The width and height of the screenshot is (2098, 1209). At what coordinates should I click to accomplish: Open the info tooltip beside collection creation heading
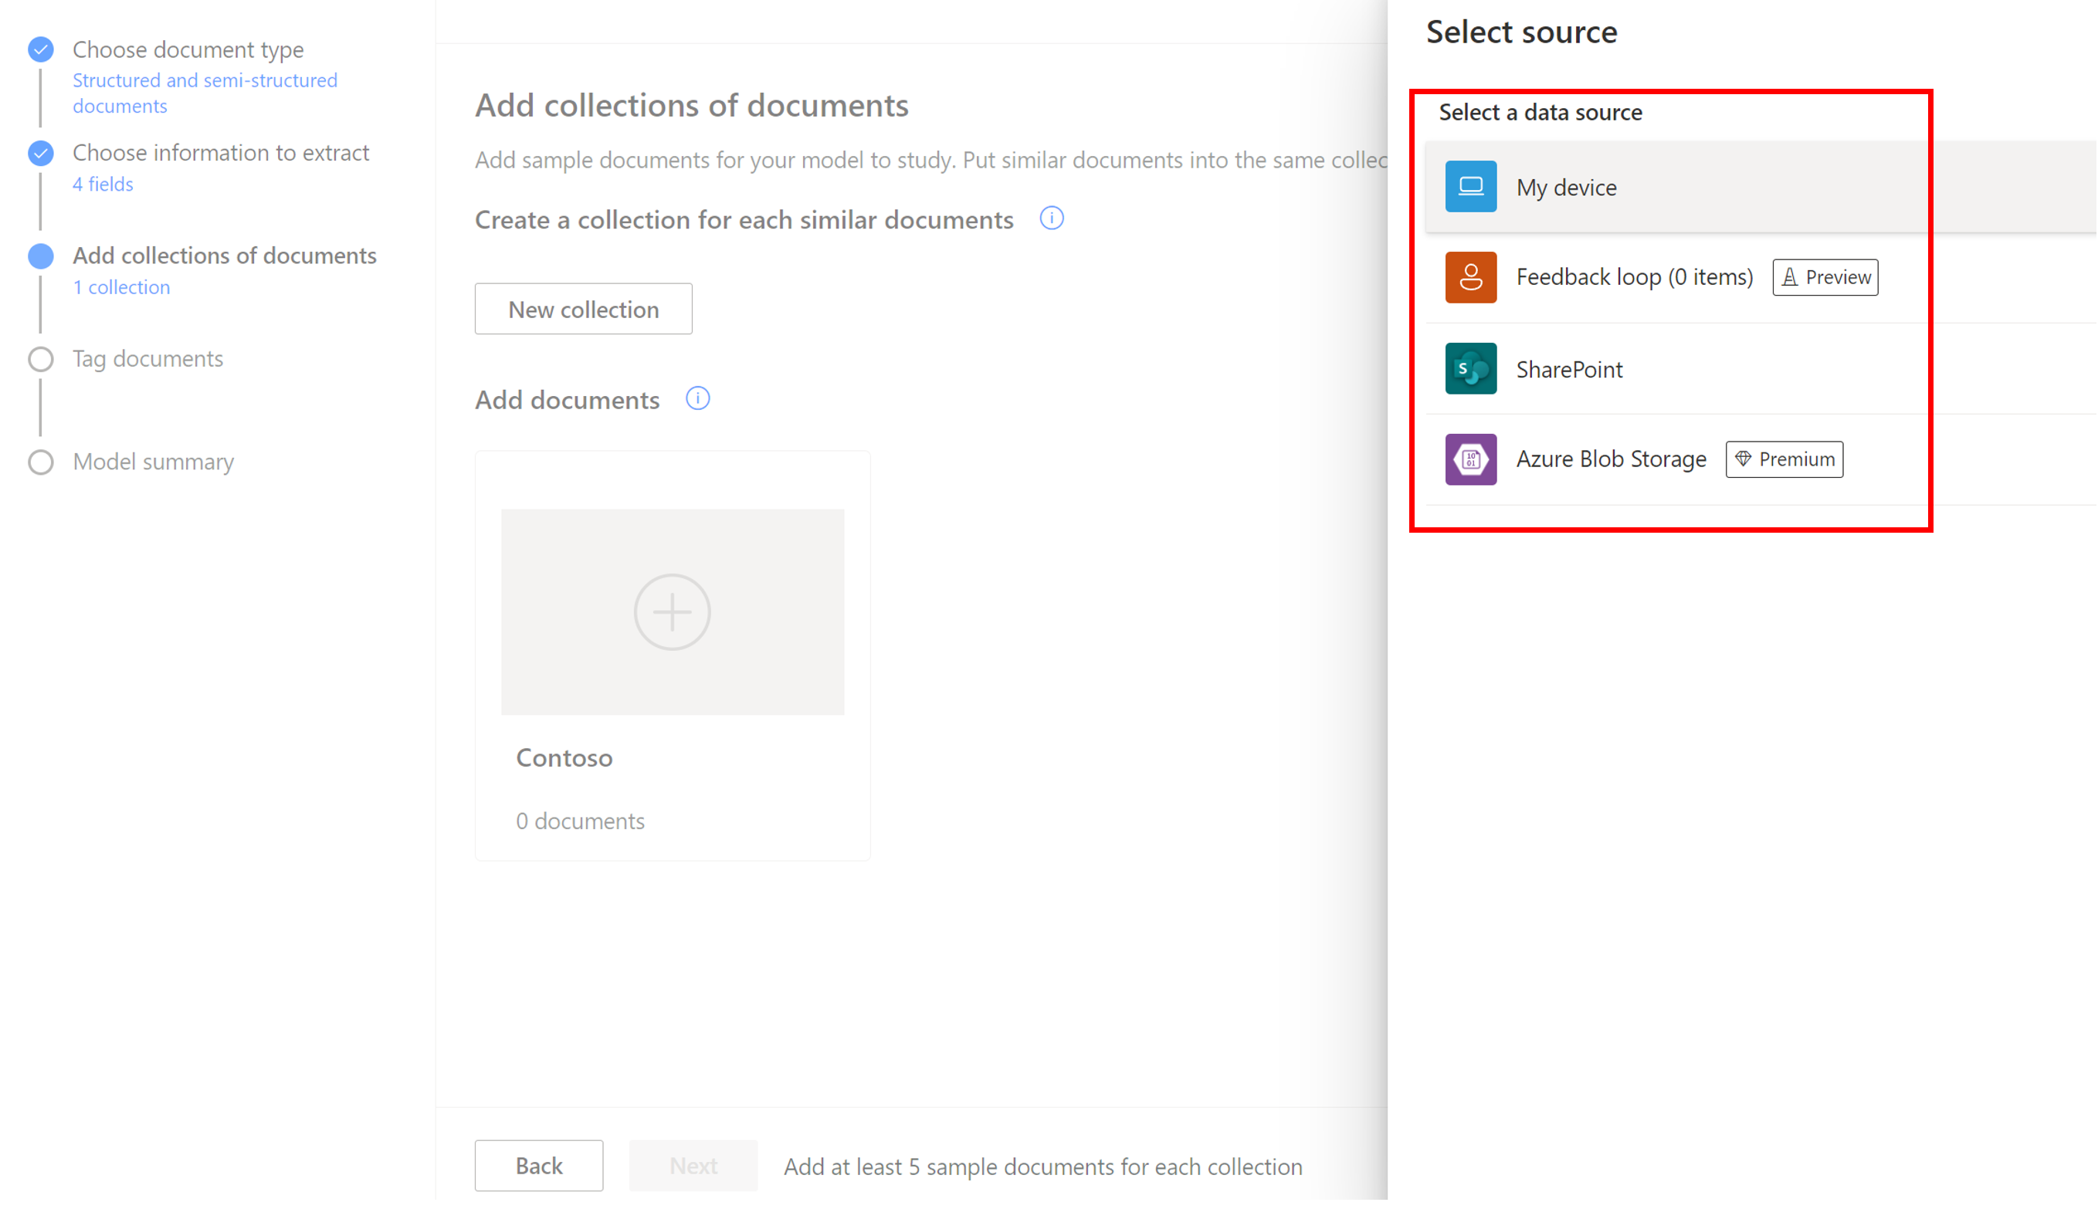(x=1050, y=218)
